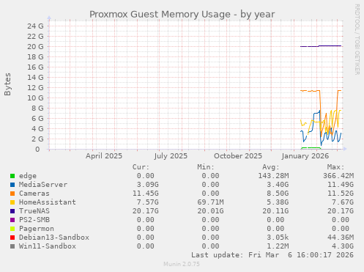Click the 'Munin 2.0.75' footer text
The width and height of the screenshot is (364, 272).
pos(182,264)
